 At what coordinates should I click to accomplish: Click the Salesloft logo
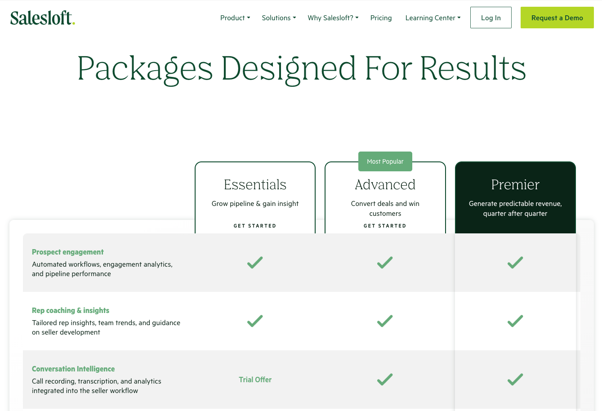tap(42, 18)
